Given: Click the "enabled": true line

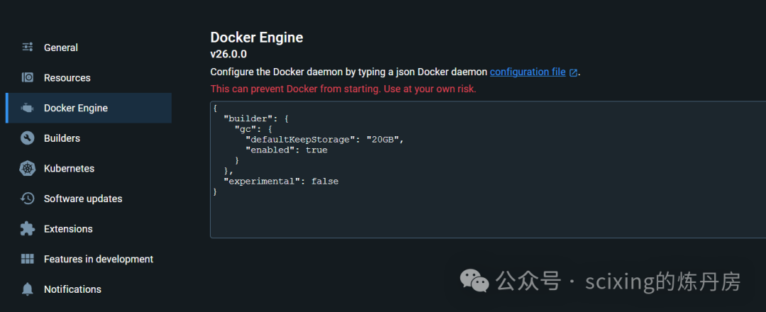Looking at the screenshot, I should click(287, 150).
